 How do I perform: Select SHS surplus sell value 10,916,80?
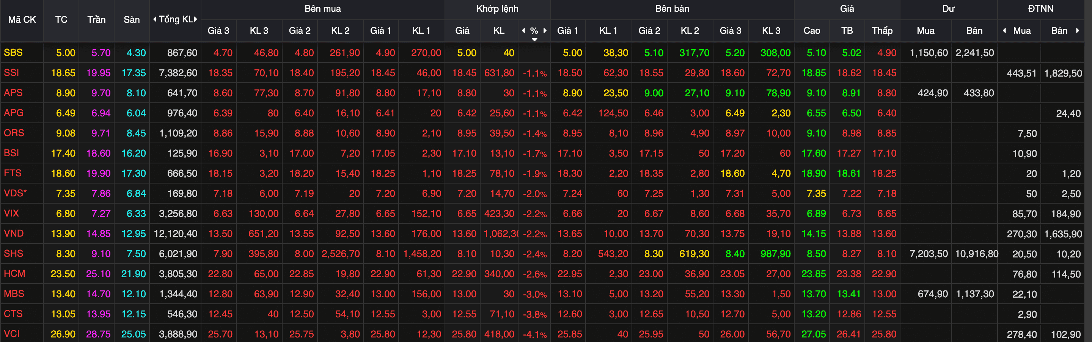pos(977,254)
